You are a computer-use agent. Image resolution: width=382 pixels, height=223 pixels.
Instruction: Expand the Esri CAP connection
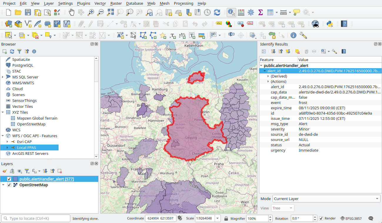7,142
